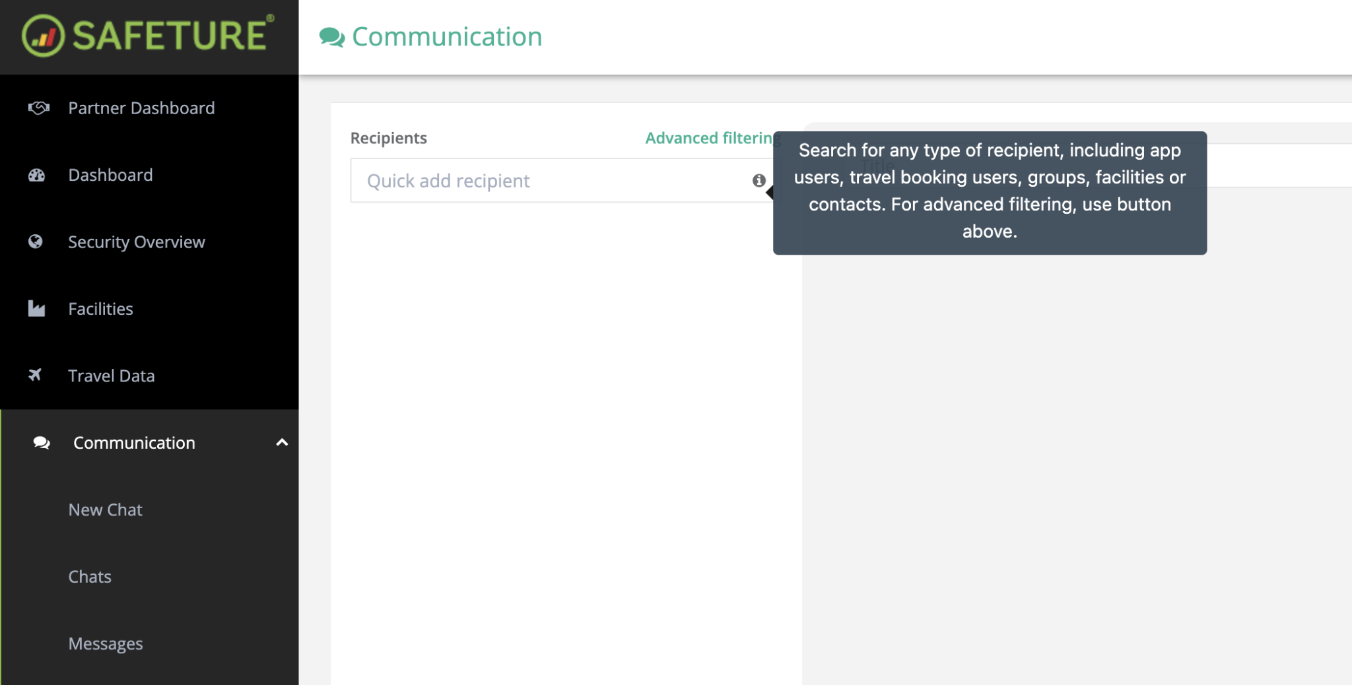Click the Communication header chat icon

click(331, 37)
